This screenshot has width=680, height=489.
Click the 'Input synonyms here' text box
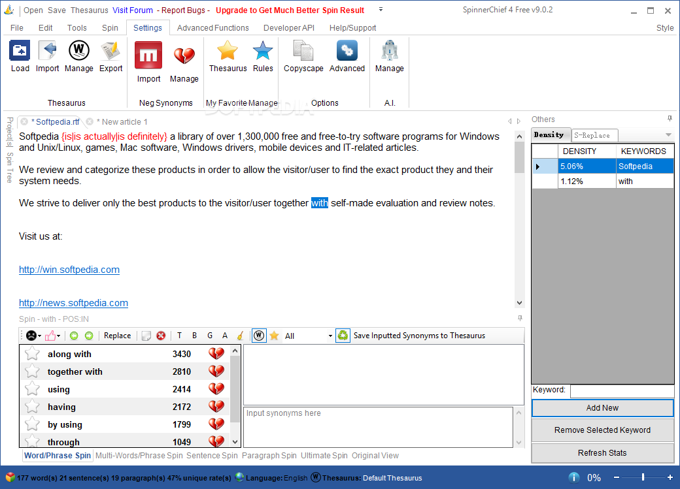tap(378, 426)
